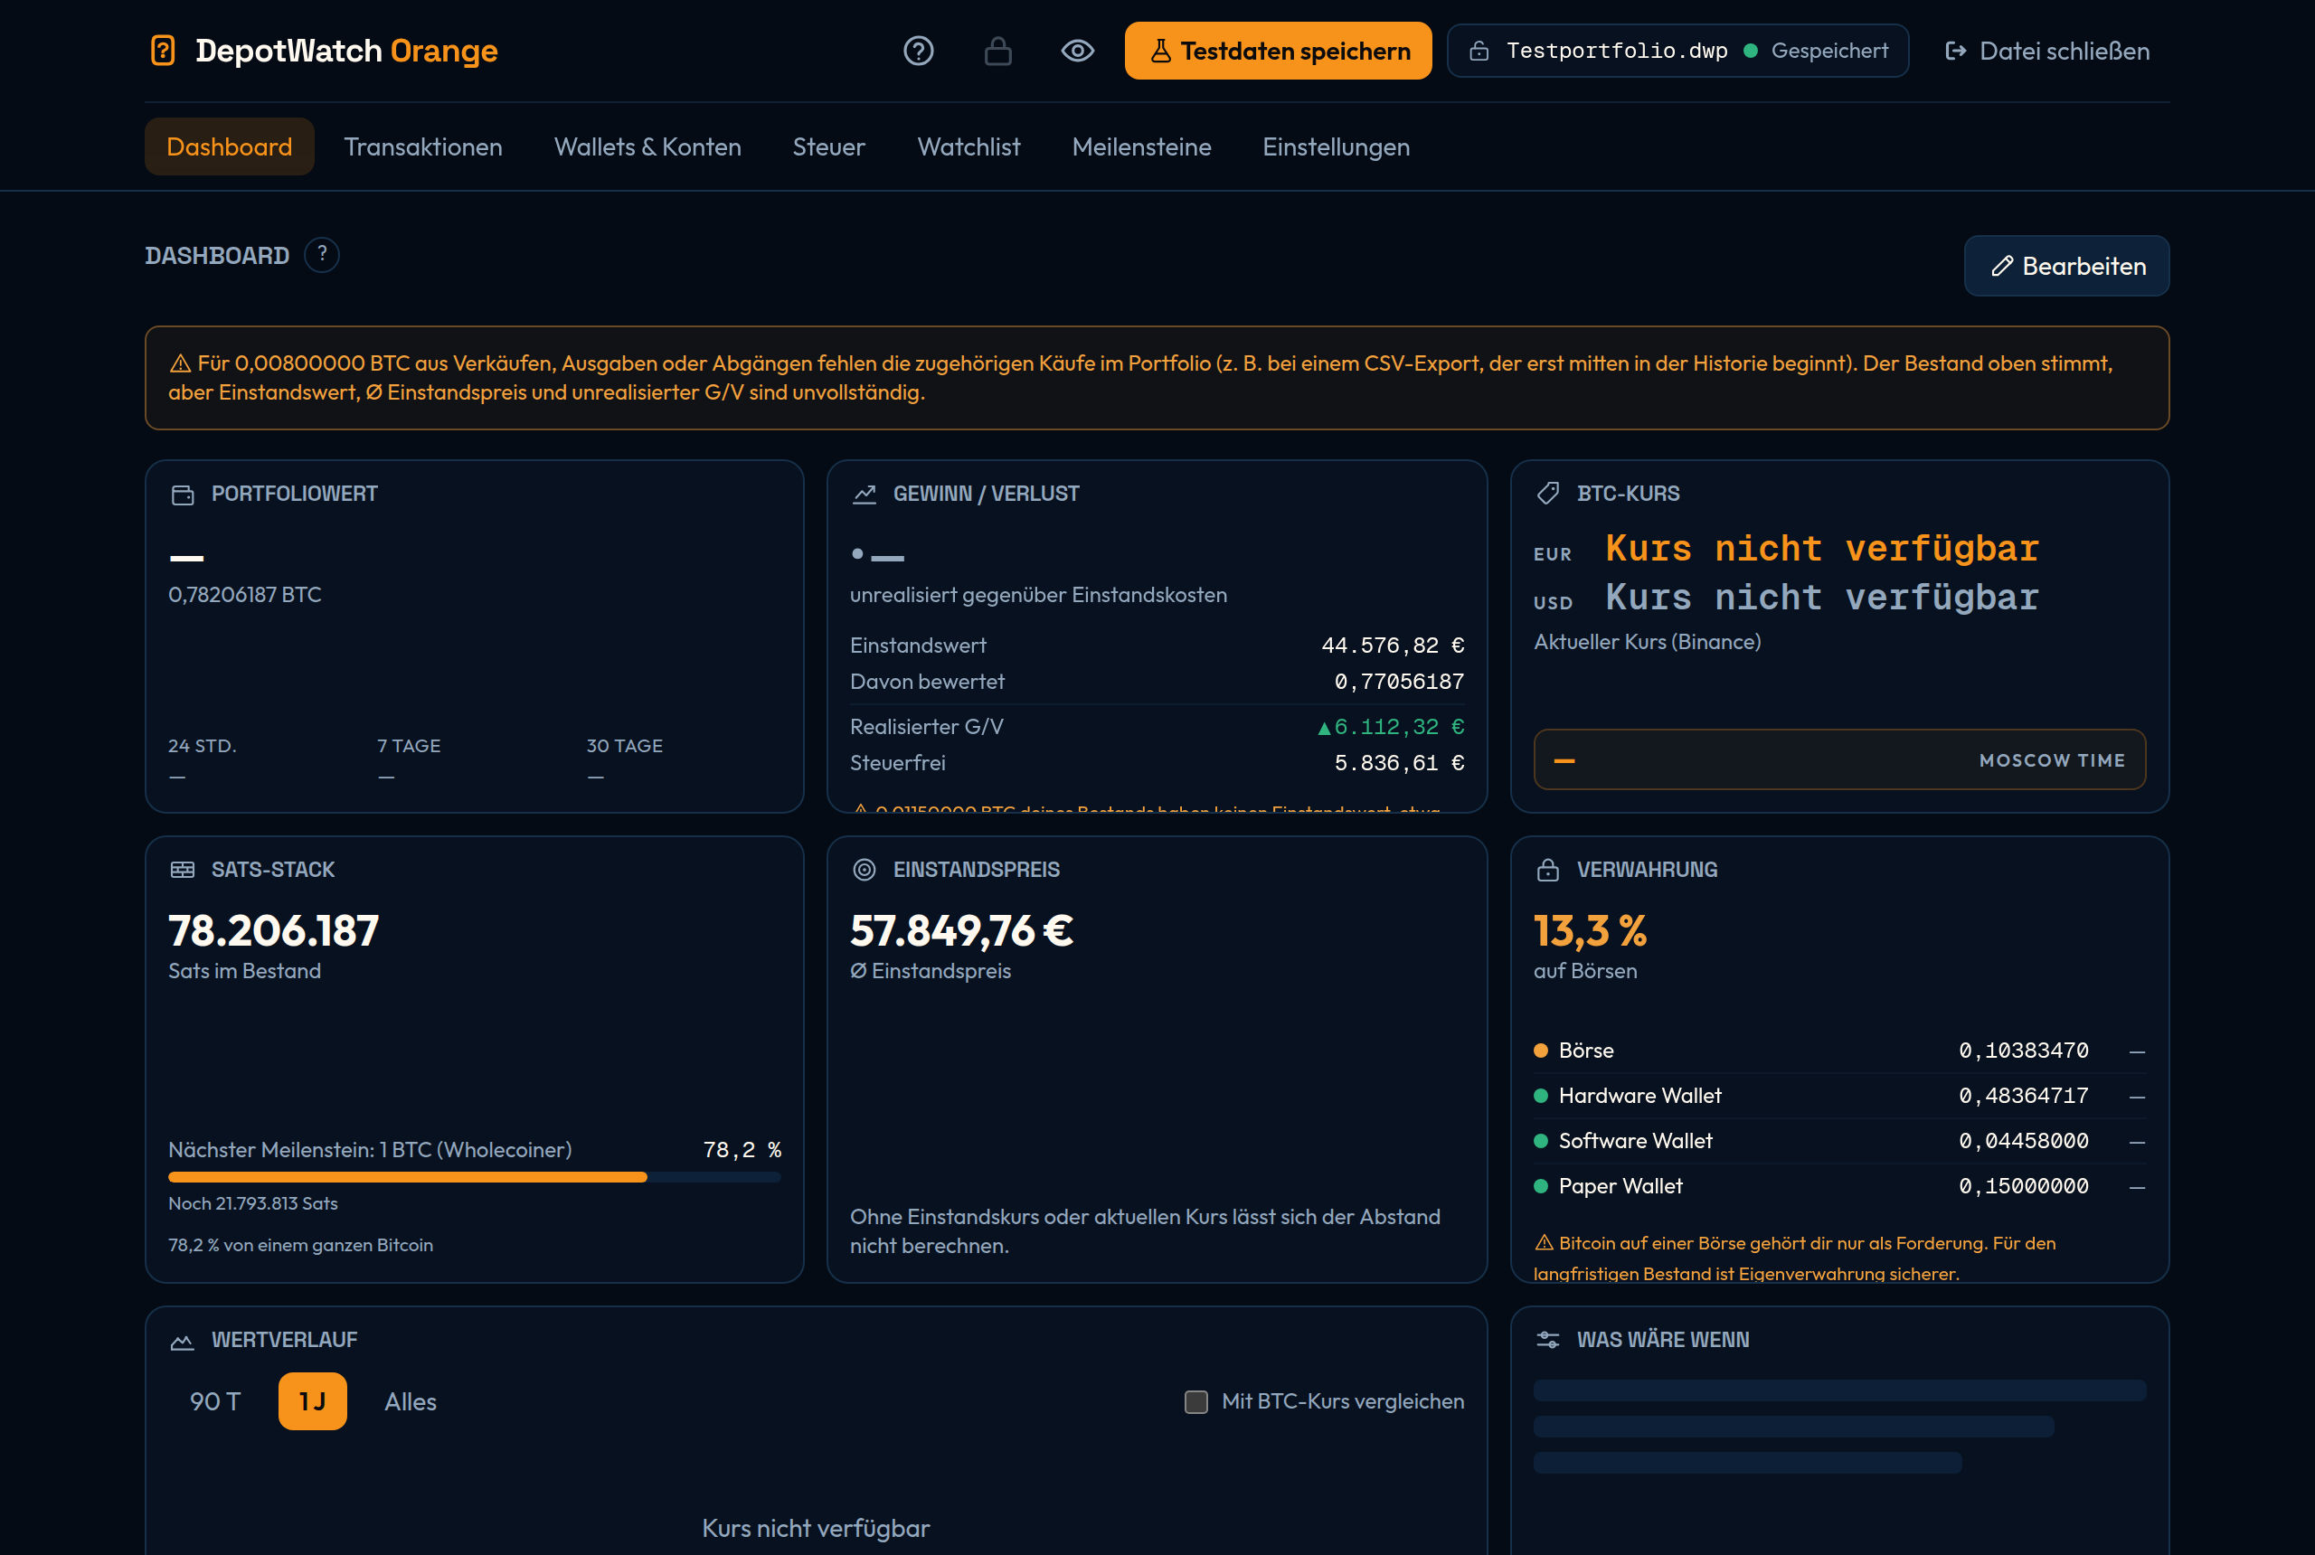Click the Einstandspreis target icon
The image size is (2315, 1555).
tap(864, 870)
